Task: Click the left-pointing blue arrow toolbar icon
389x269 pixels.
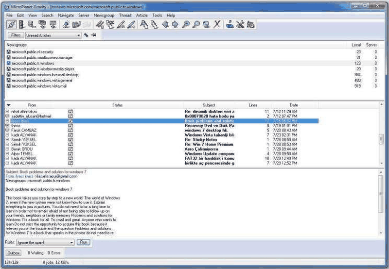Action: pyautogui.click(x=165, y=25)
